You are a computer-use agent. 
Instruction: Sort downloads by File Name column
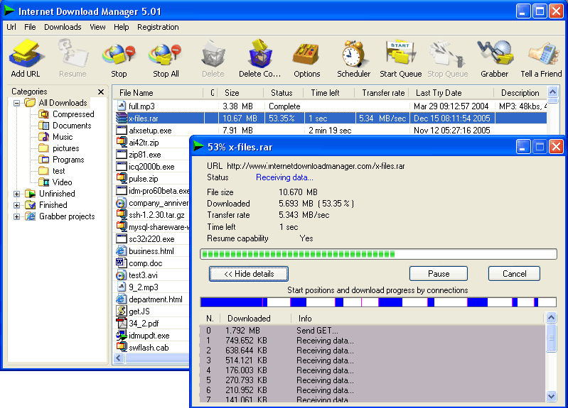(x=158, y=93)
